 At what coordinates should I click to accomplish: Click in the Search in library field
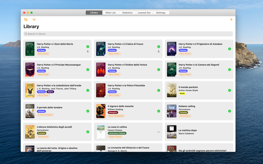[x=128, y=34]
